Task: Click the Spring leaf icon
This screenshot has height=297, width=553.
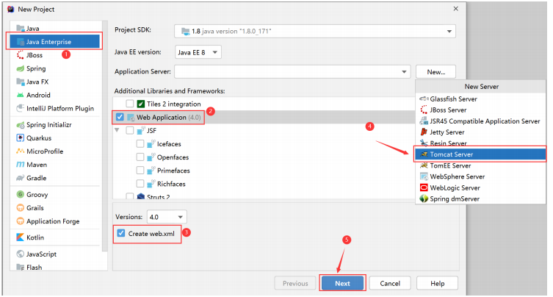Action: 20,68
